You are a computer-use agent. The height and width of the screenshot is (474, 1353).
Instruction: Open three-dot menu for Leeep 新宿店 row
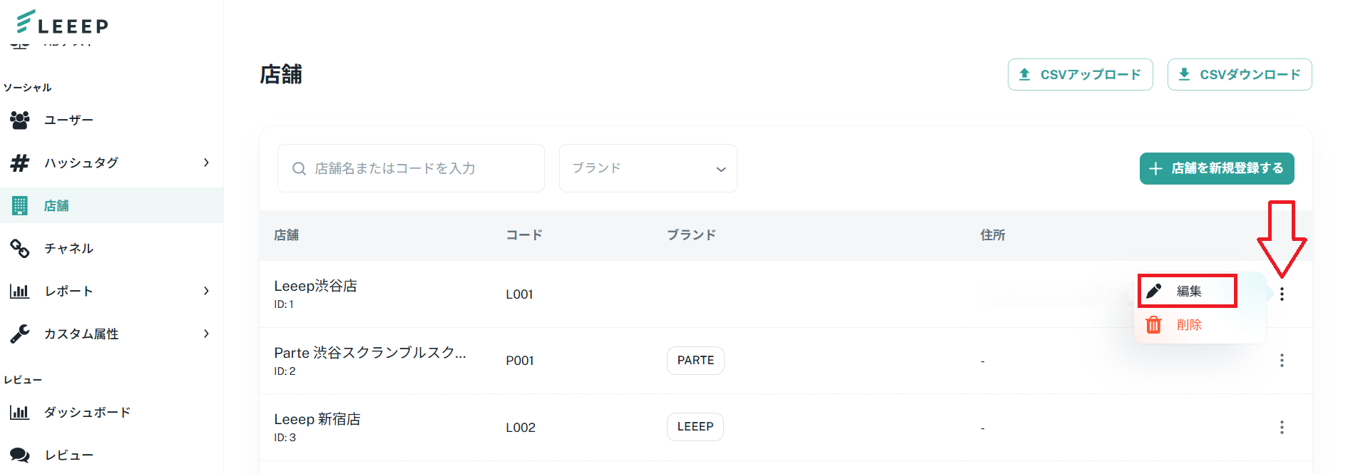[x=1282, y=427]
